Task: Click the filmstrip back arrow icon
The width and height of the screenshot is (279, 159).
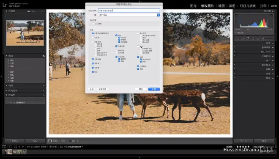Action: pos(19,147)
